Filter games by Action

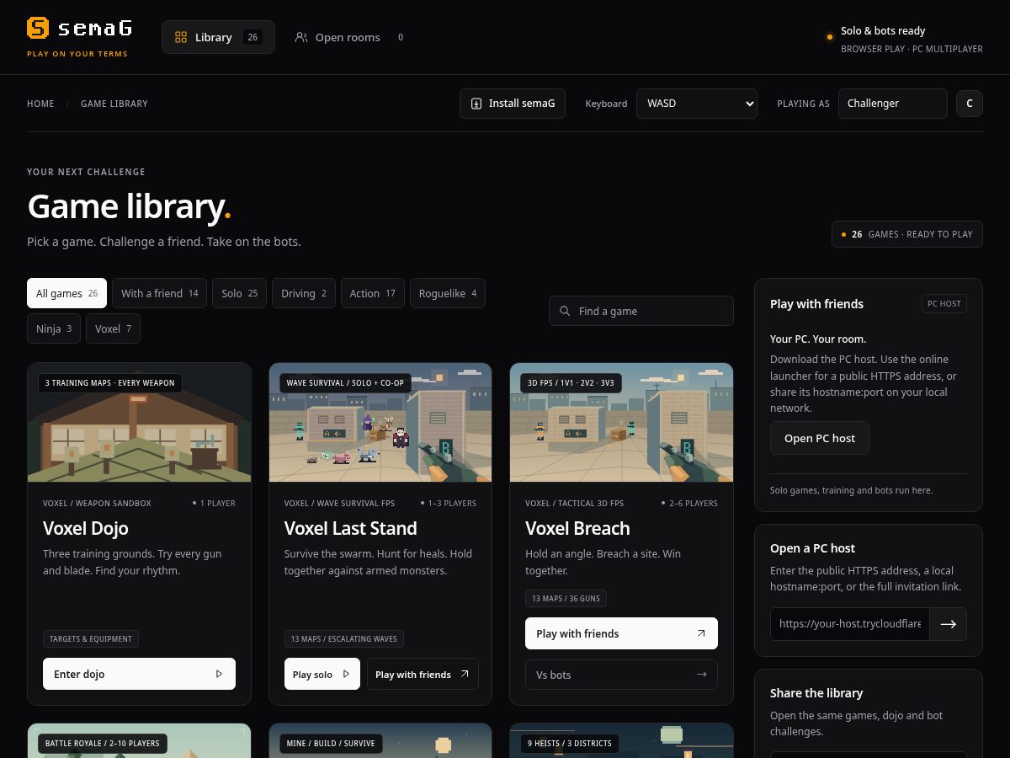click(373, 293)
